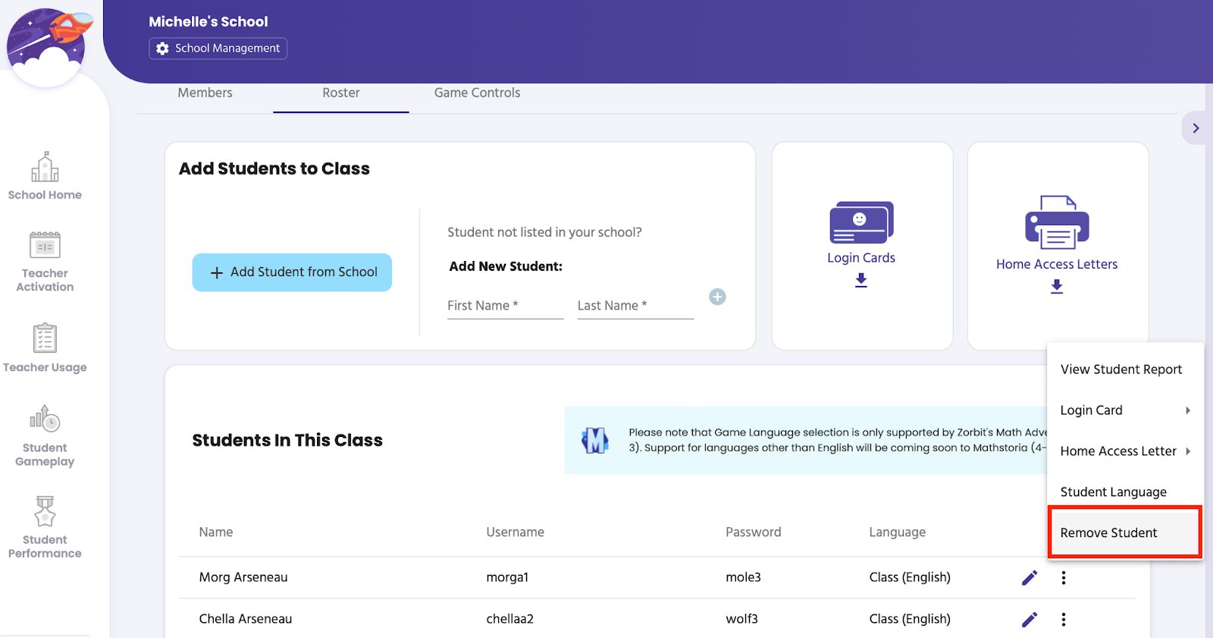Open more options for Morg Arseneau

pyautogui.click(x=1064, y=578)
